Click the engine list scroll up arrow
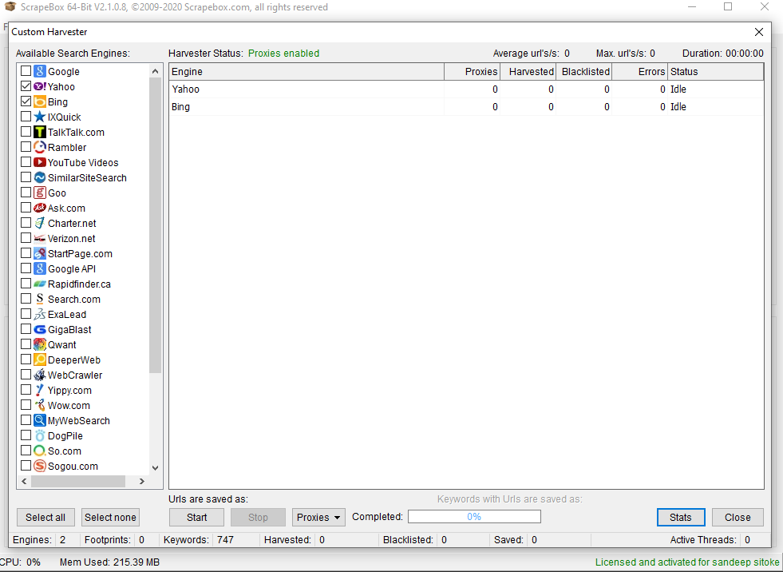 point(156,71)
